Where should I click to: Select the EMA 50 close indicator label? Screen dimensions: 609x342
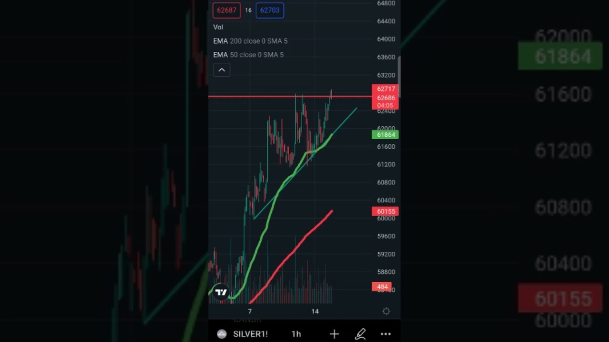pyautogui.click(x=248, y=55)
